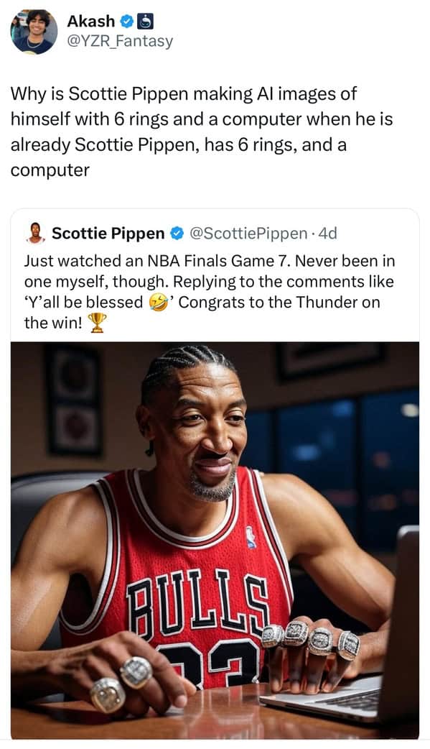Open the Scottie Pippen display name
430x749 pixels.
(108, 233)
